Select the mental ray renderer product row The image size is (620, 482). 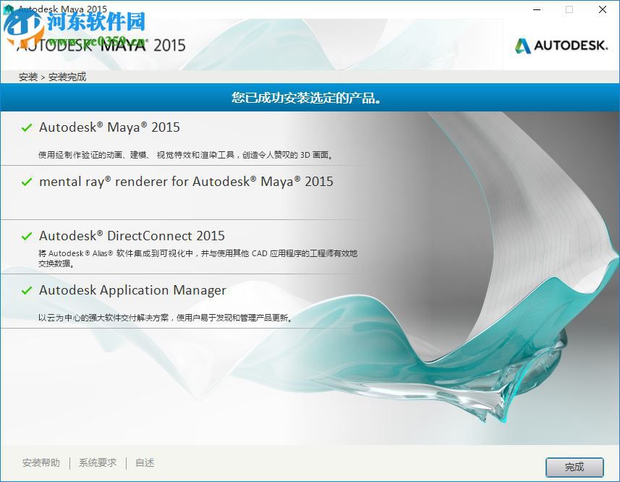[x=188, y=182]
